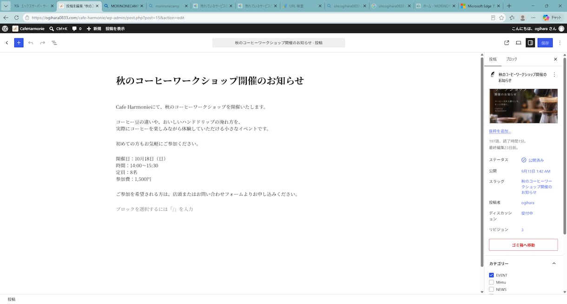Open the browser チャット Copilot button
This screenshot has height=304, width=567.
click(x=552, y=18)
